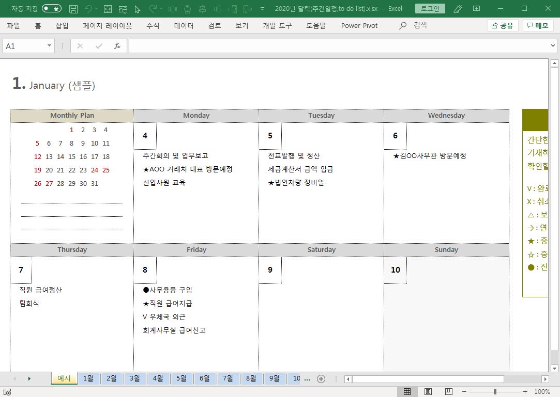Click the align objects left icon
Image resolution: width=560 pixels, height=397 pixels.
point(248,9)
